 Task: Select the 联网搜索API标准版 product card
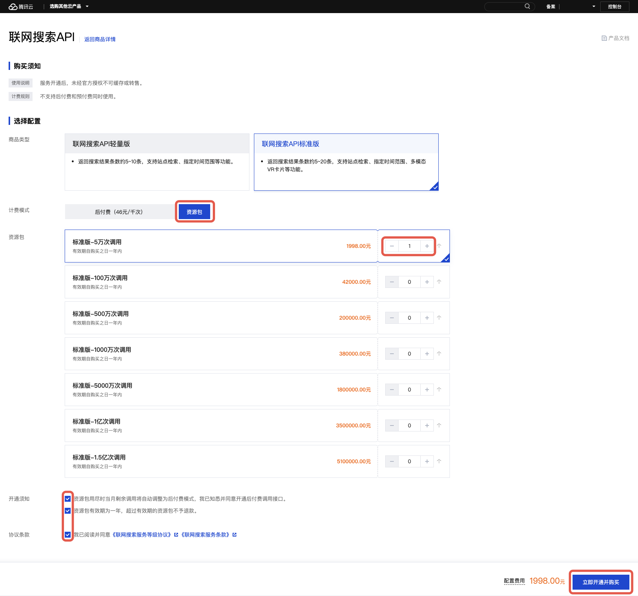point(346,162)
